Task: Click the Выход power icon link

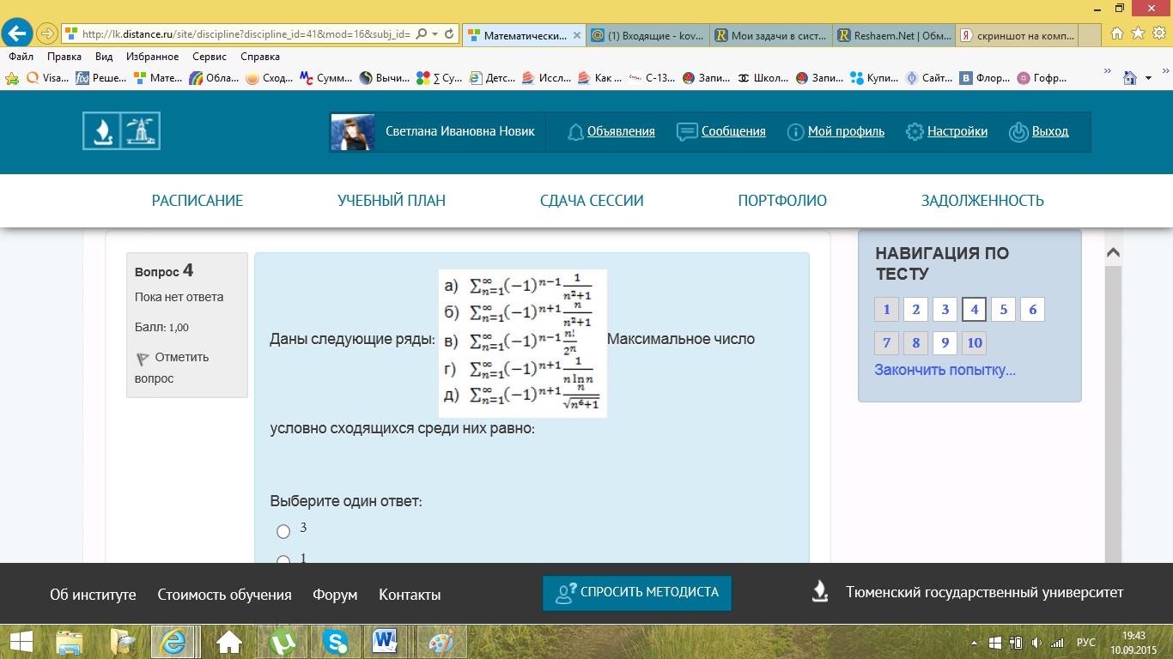Action: [x=1039, y=131]
